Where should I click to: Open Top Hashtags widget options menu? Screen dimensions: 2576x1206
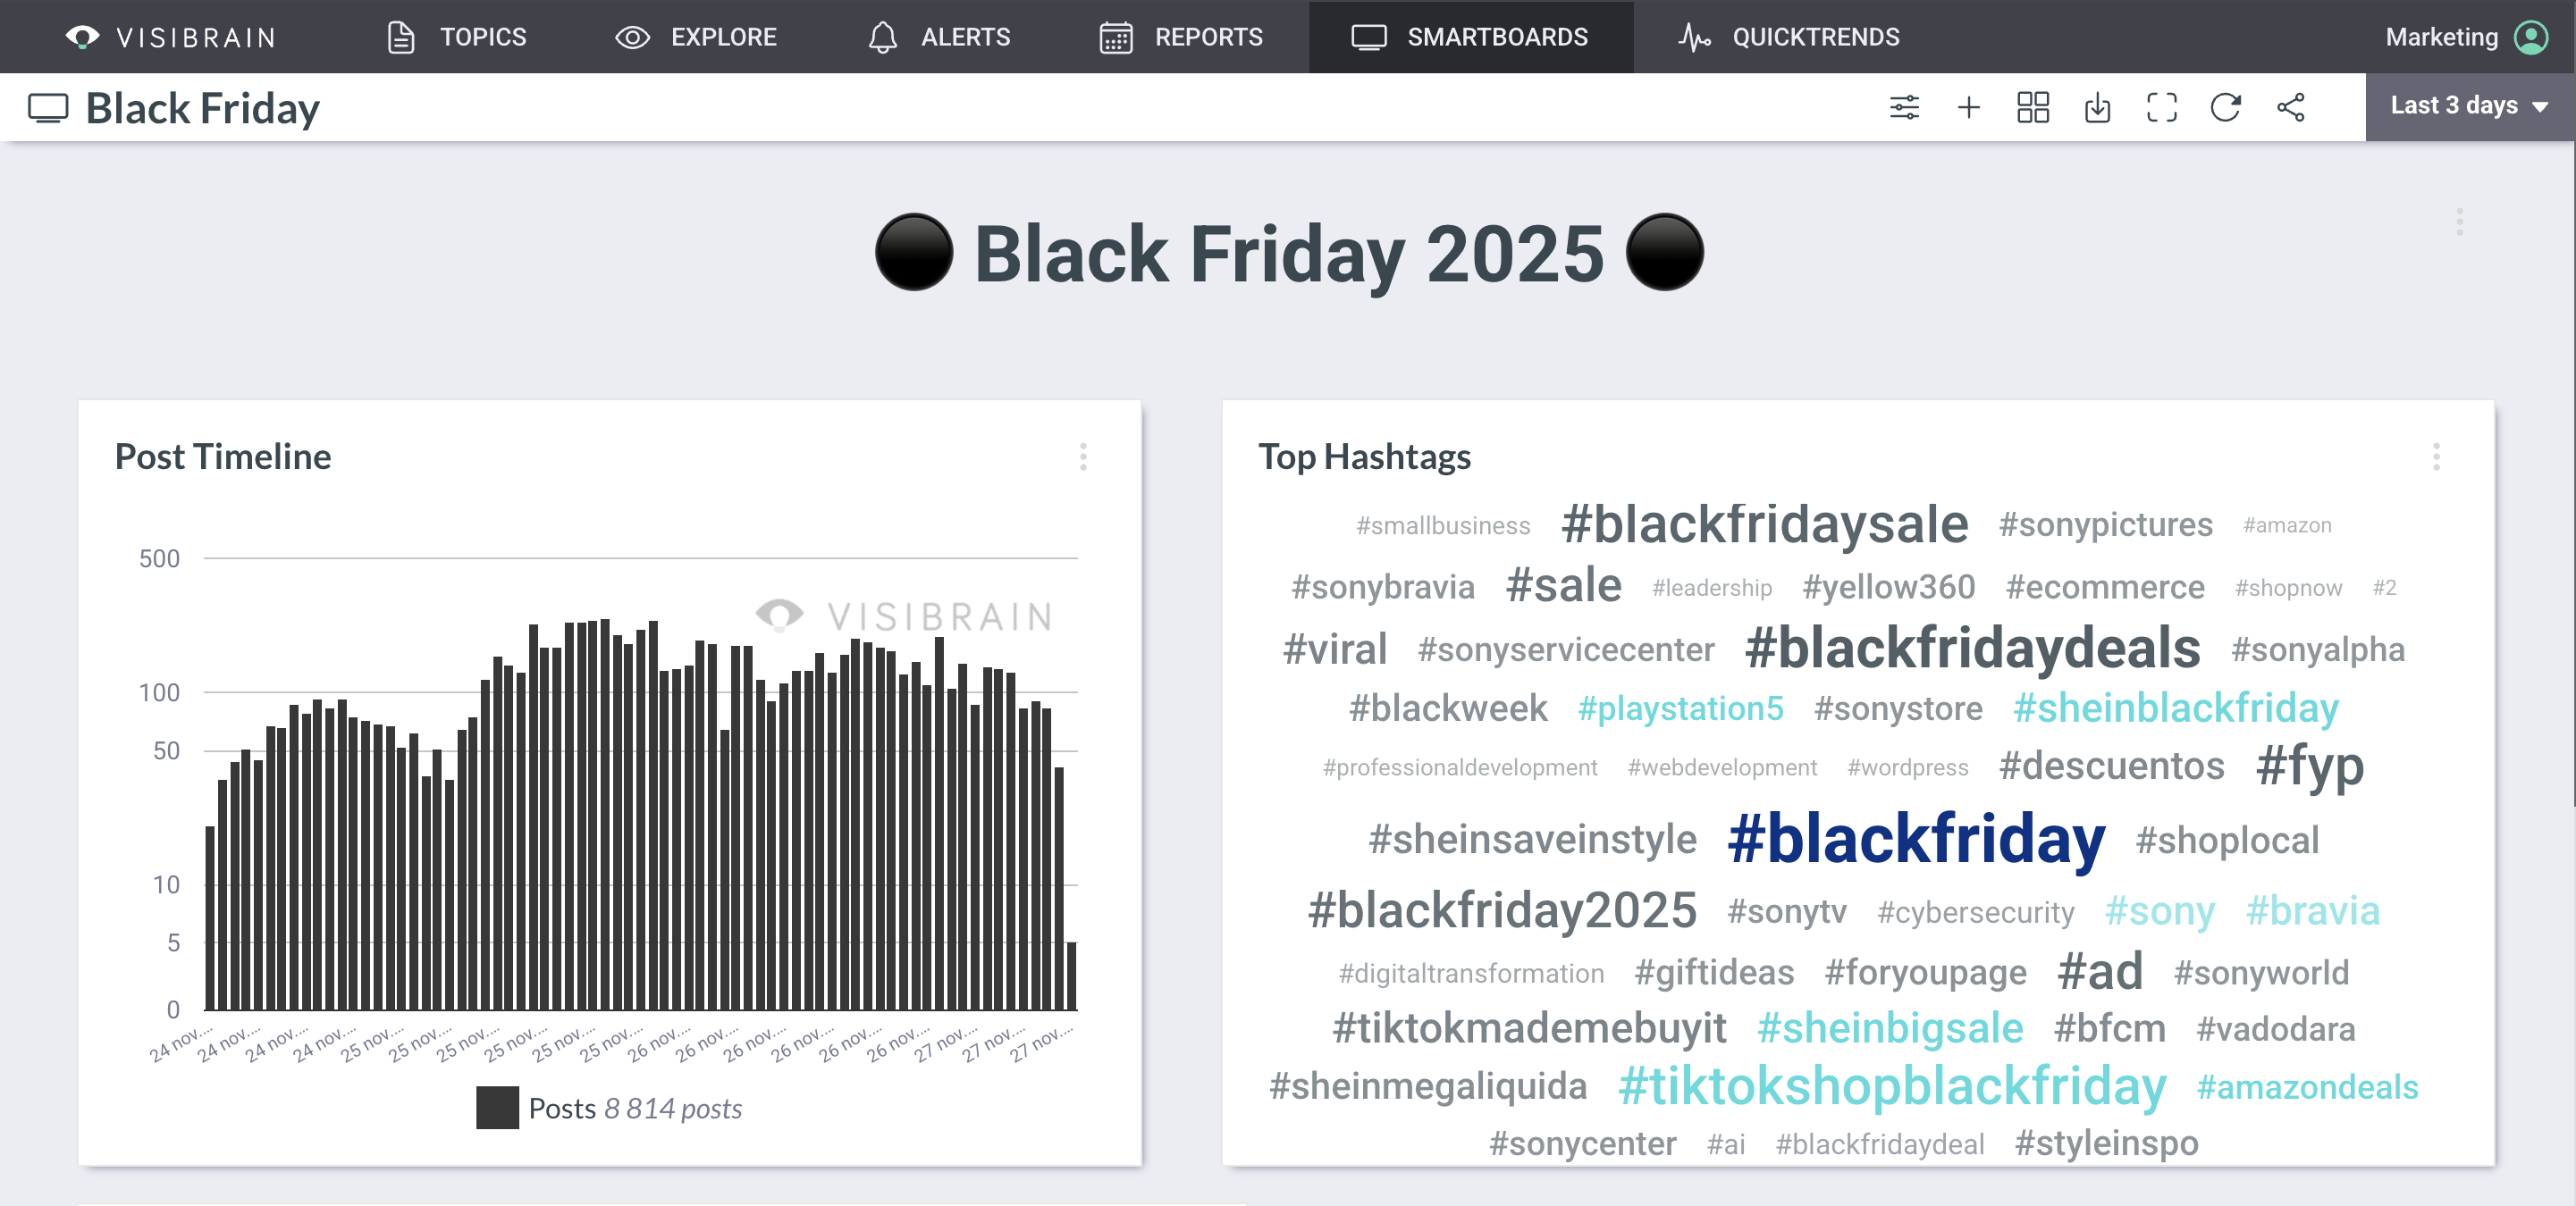(x=2436, y=456)
